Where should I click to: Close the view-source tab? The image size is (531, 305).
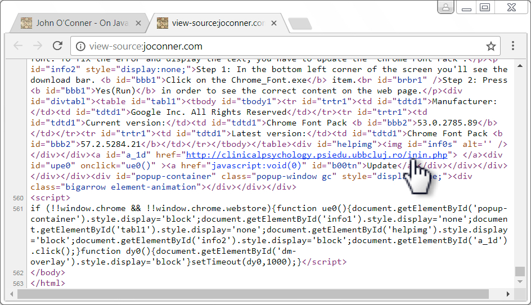(x=274, y=23)
